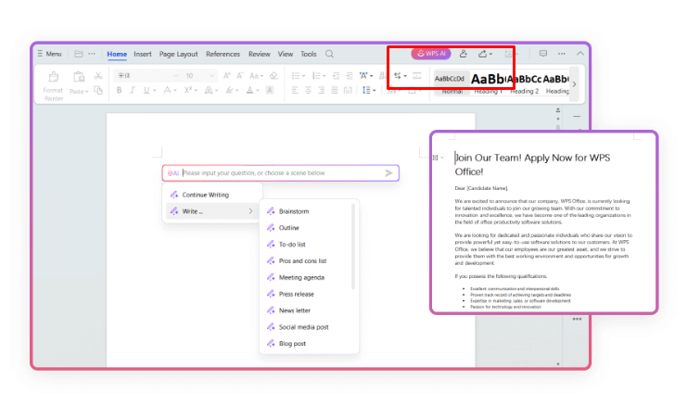Click the AI question input field
The height and width of the screenshot is (405, 700).
pos(278,172)
